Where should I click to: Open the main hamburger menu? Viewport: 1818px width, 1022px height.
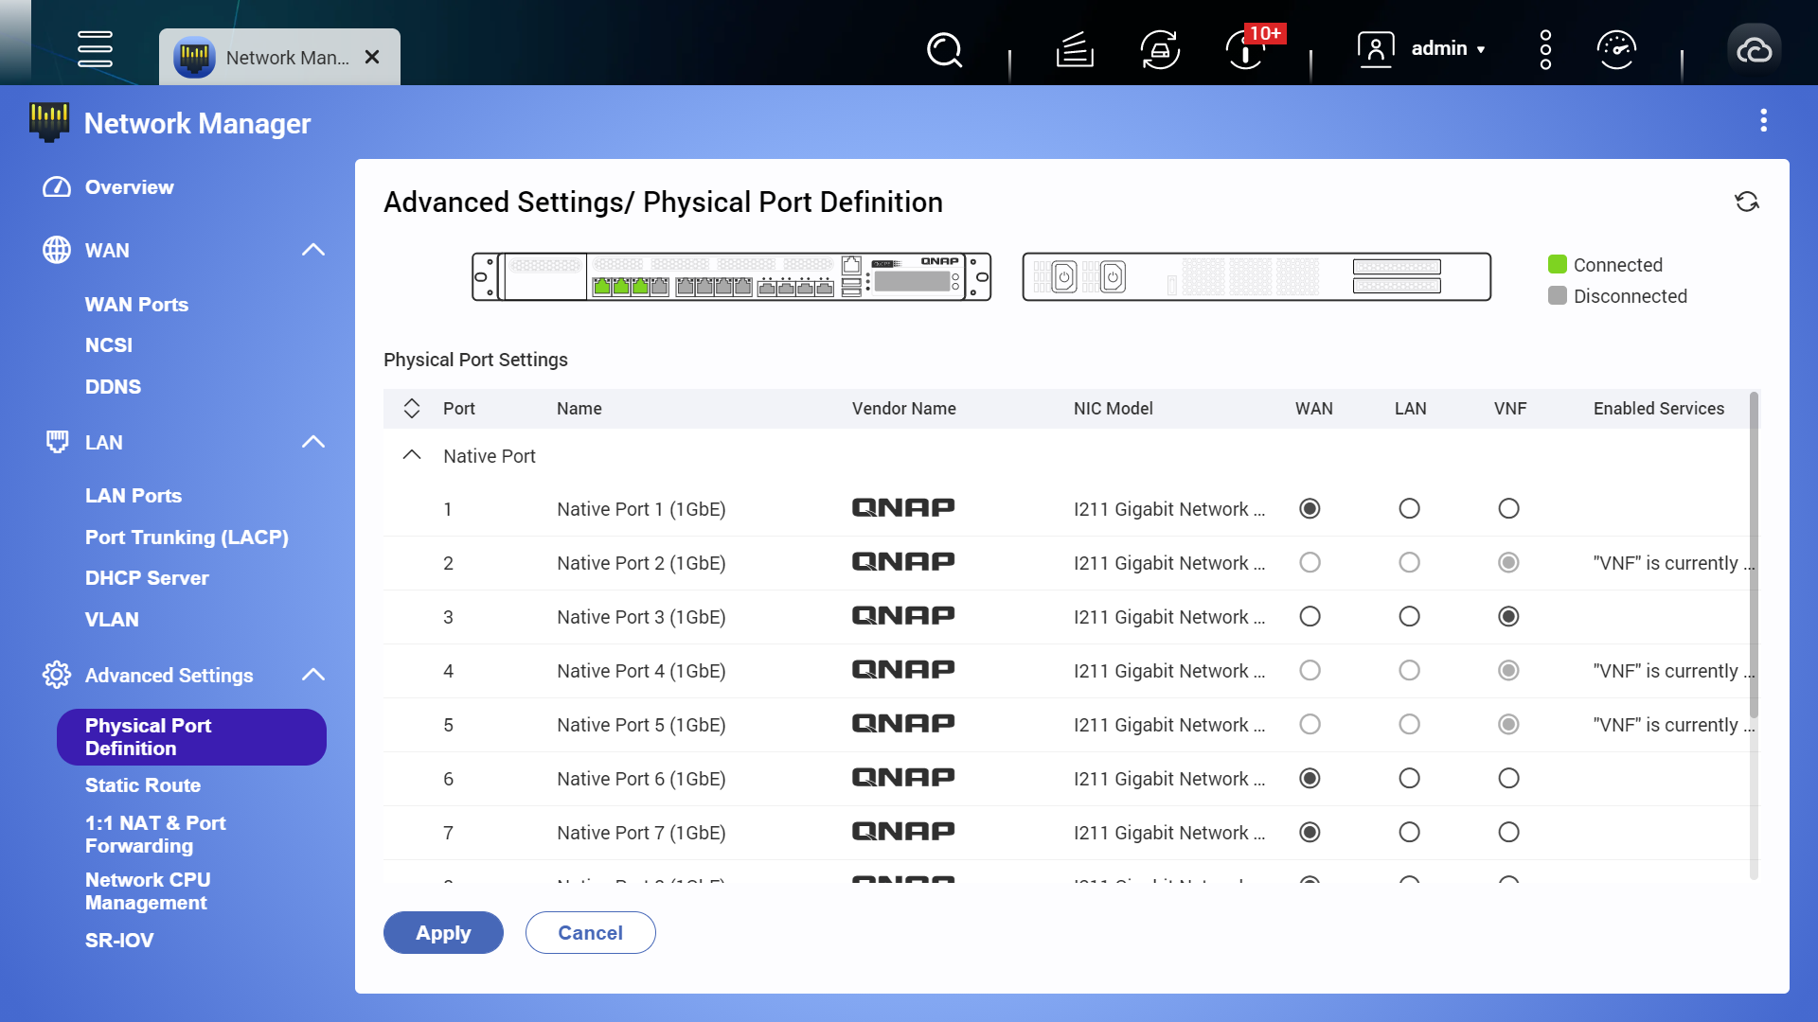pyautogui.click(x=95, y=48)
